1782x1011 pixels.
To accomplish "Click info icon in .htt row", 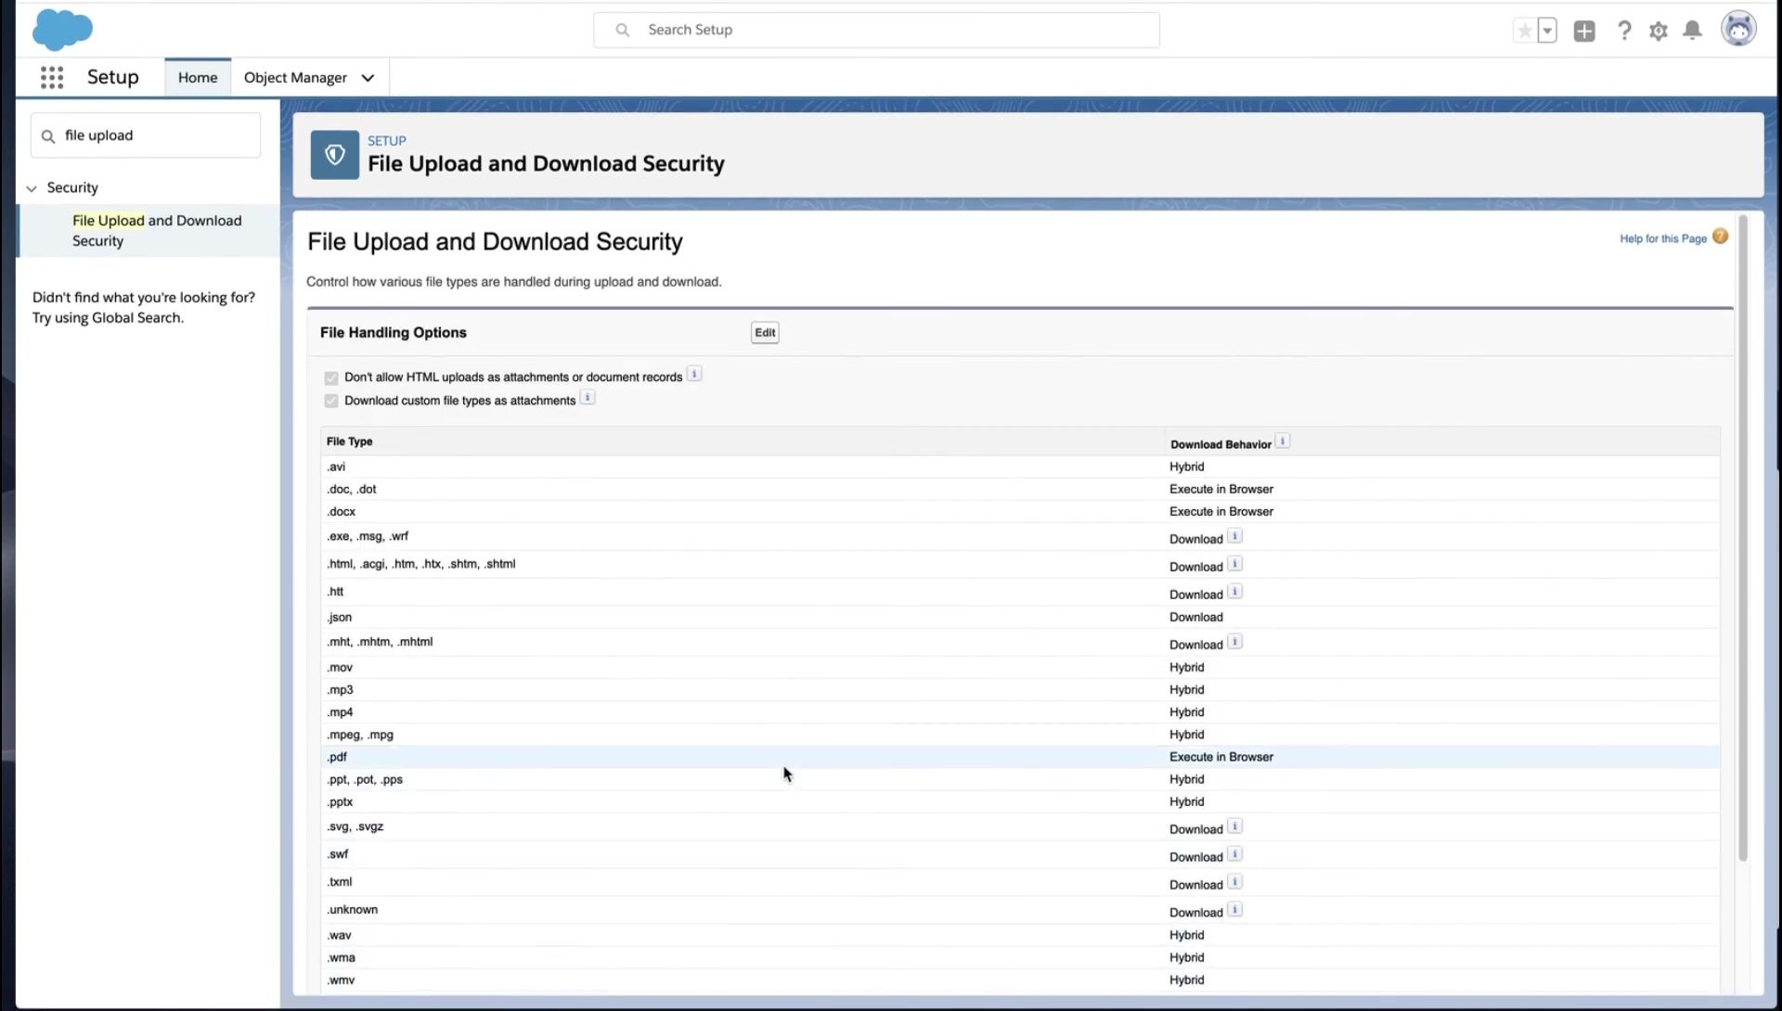I will pos(1235,592).
